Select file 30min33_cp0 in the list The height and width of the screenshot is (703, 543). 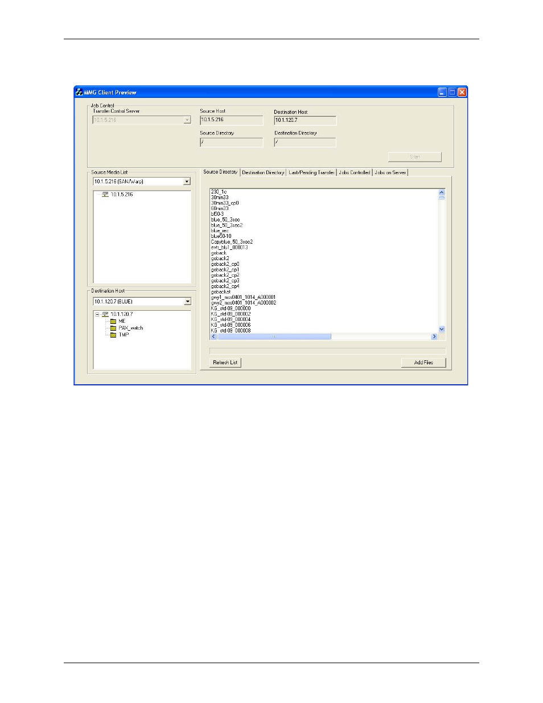tap(225, 203)
